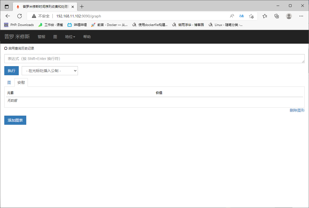Click the 添加图表 button
This screenshot has width=309, height=208.
(x=15, y=120)
